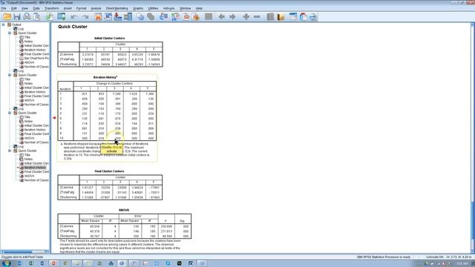475x267 pixels.
Task: Open the Recall recent dialogs icon
Action: pos(61,16)
